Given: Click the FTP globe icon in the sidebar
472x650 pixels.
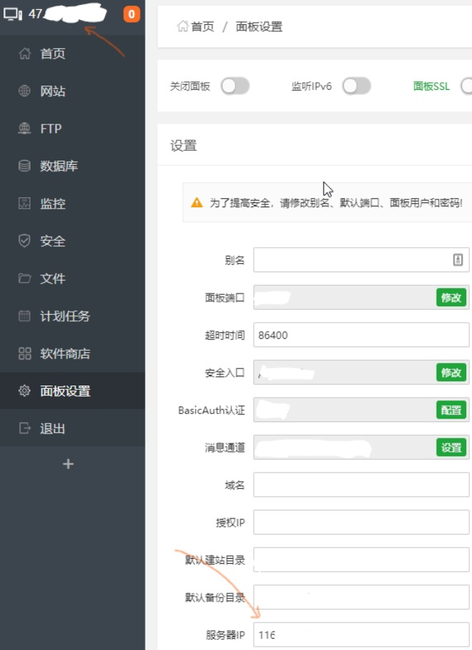Looking at the screenshot, I should [25, 129].
